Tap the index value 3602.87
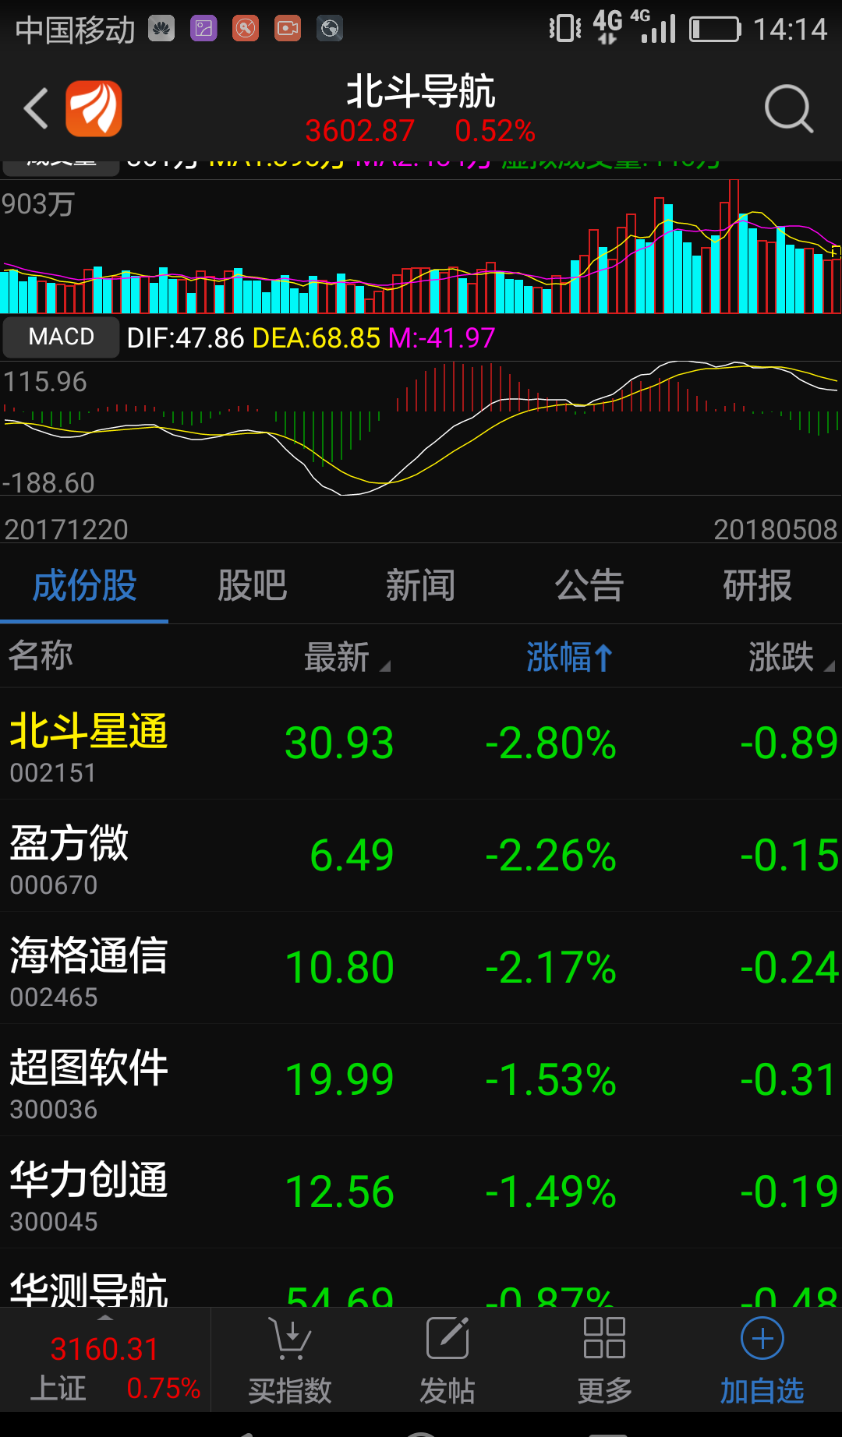This screenshot has height=1437, width=842. pos(359,131)
